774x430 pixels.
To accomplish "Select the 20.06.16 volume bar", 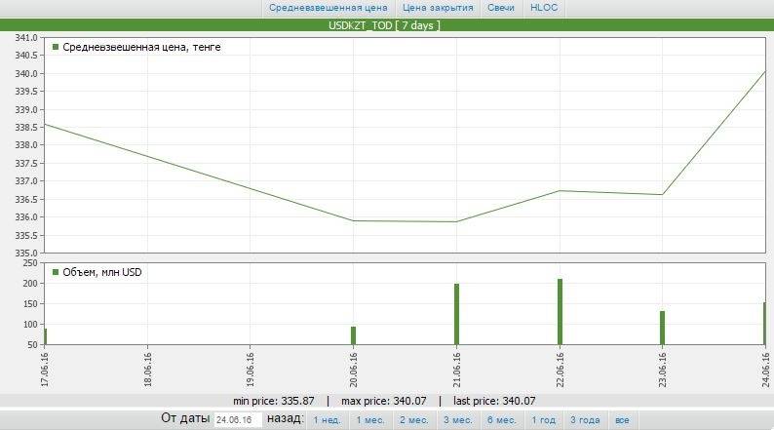I will click(353, 335).
